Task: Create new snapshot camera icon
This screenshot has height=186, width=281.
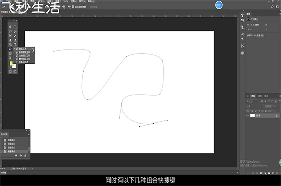Action: click(x=21, y=155)
